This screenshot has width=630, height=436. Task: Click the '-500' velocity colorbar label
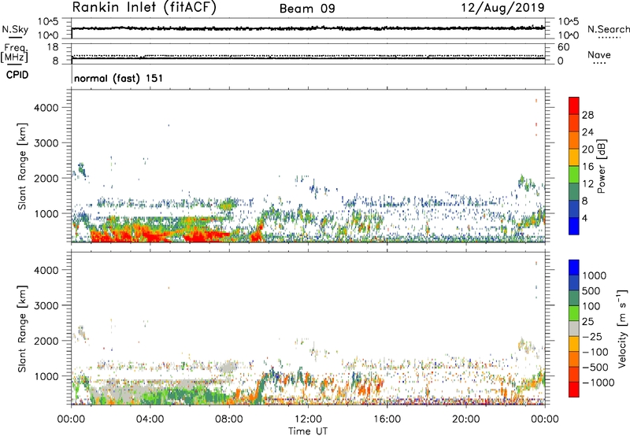595,368
